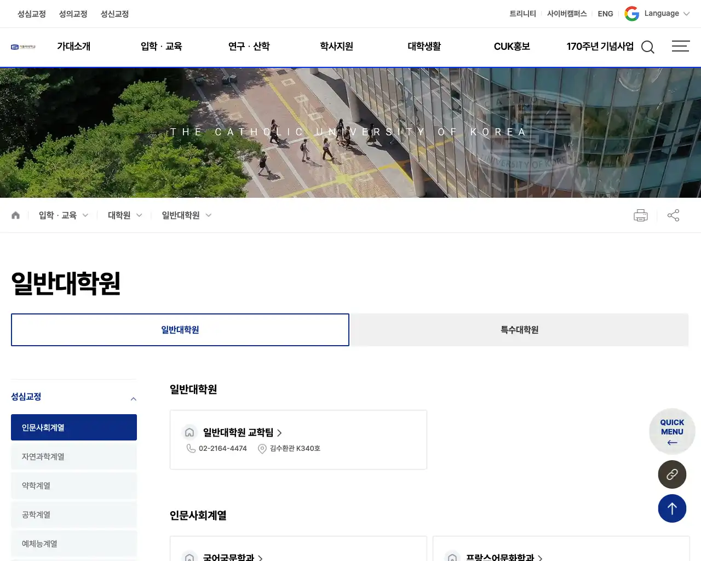Viewport: 701px width, 561px height.
Task: Go to home via breadcrumb house icon
Action: coord(15,215)
